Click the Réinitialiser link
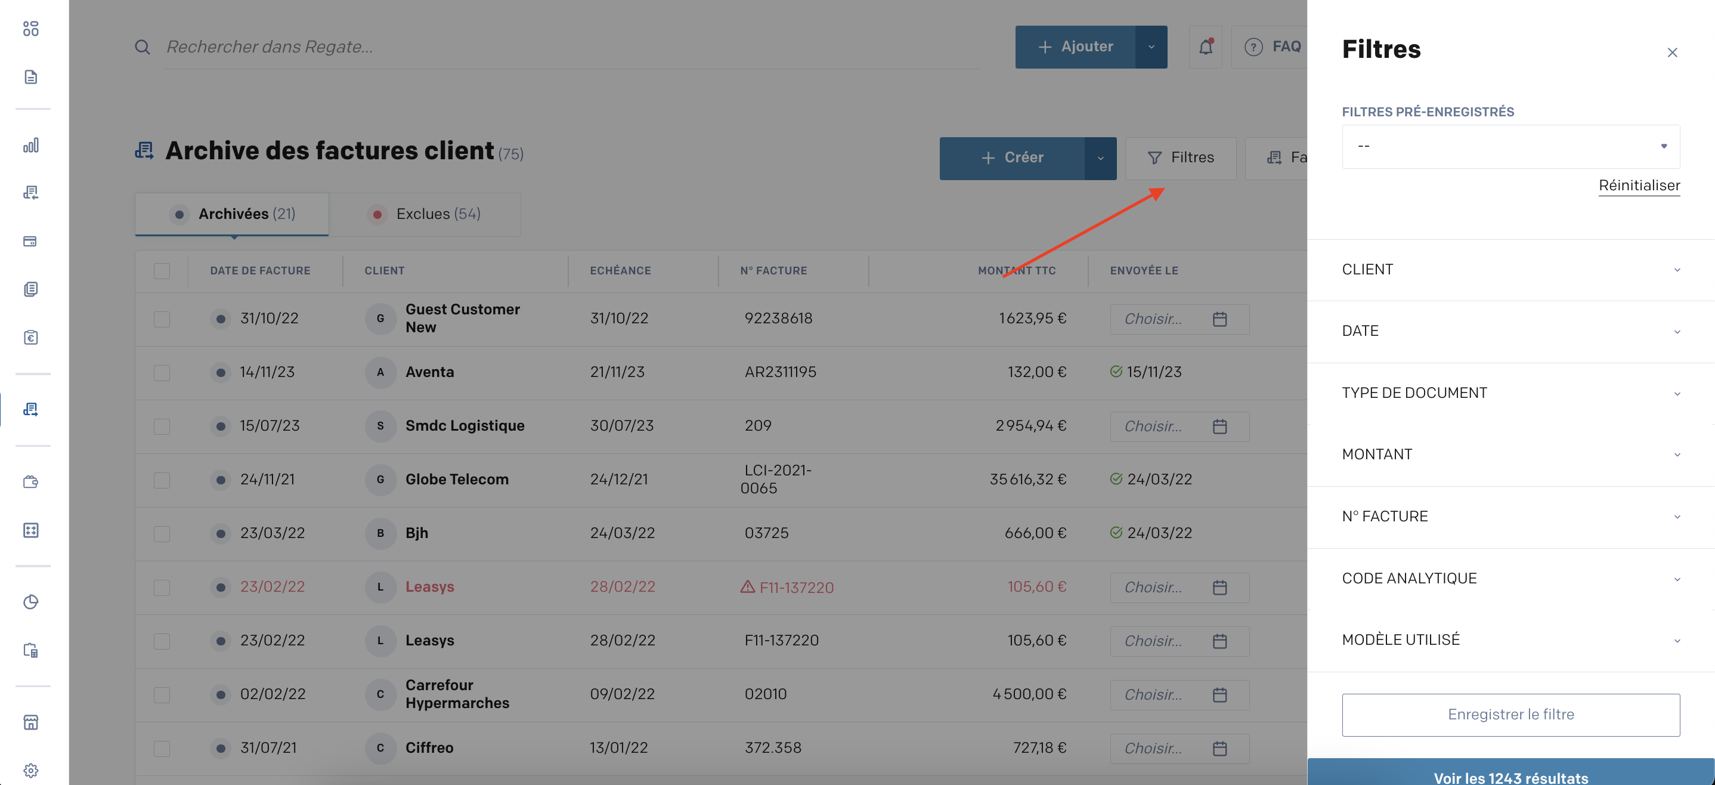The height and width of the screenshot is (785, 1715). coord(1639,185)
